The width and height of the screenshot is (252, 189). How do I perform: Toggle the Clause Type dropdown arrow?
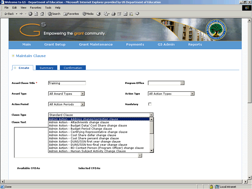pyautogui.click(x=151, y=115)
